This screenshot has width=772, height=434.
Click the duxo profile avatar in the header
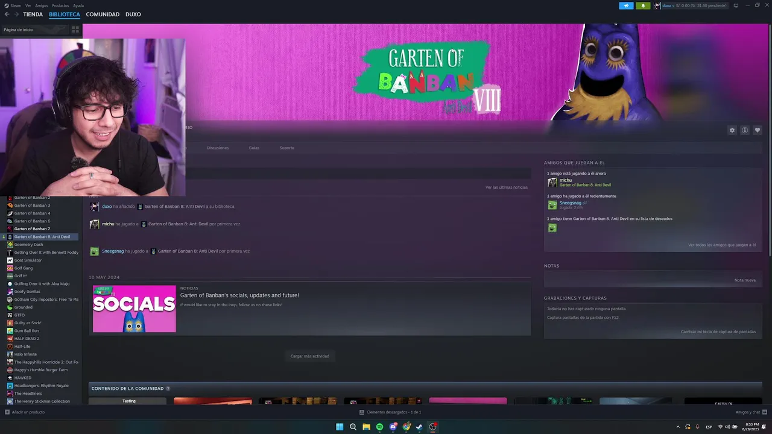657,5
